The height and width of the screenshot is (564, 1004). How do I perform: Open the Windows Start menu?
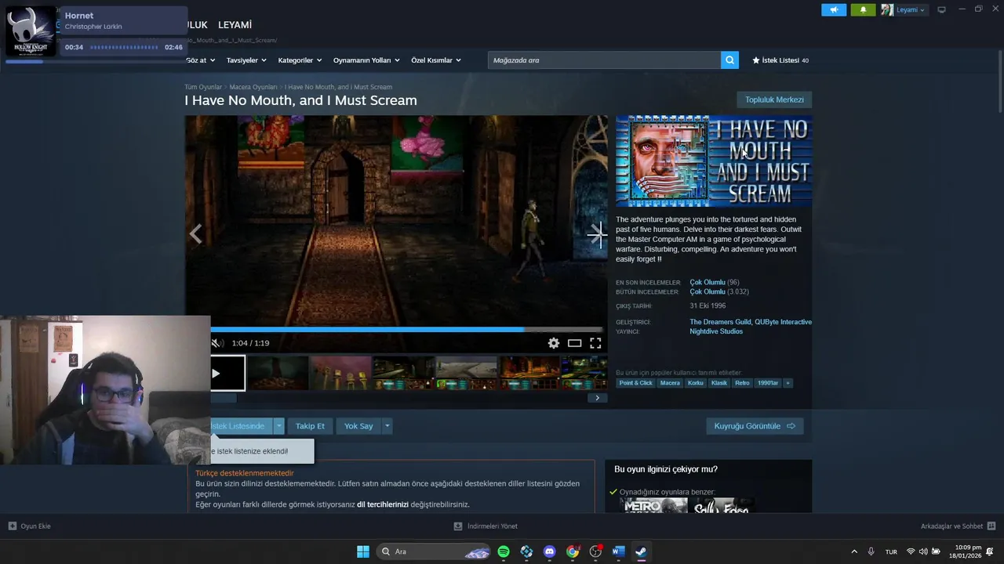pyautogui.click(x=363, y=551)
